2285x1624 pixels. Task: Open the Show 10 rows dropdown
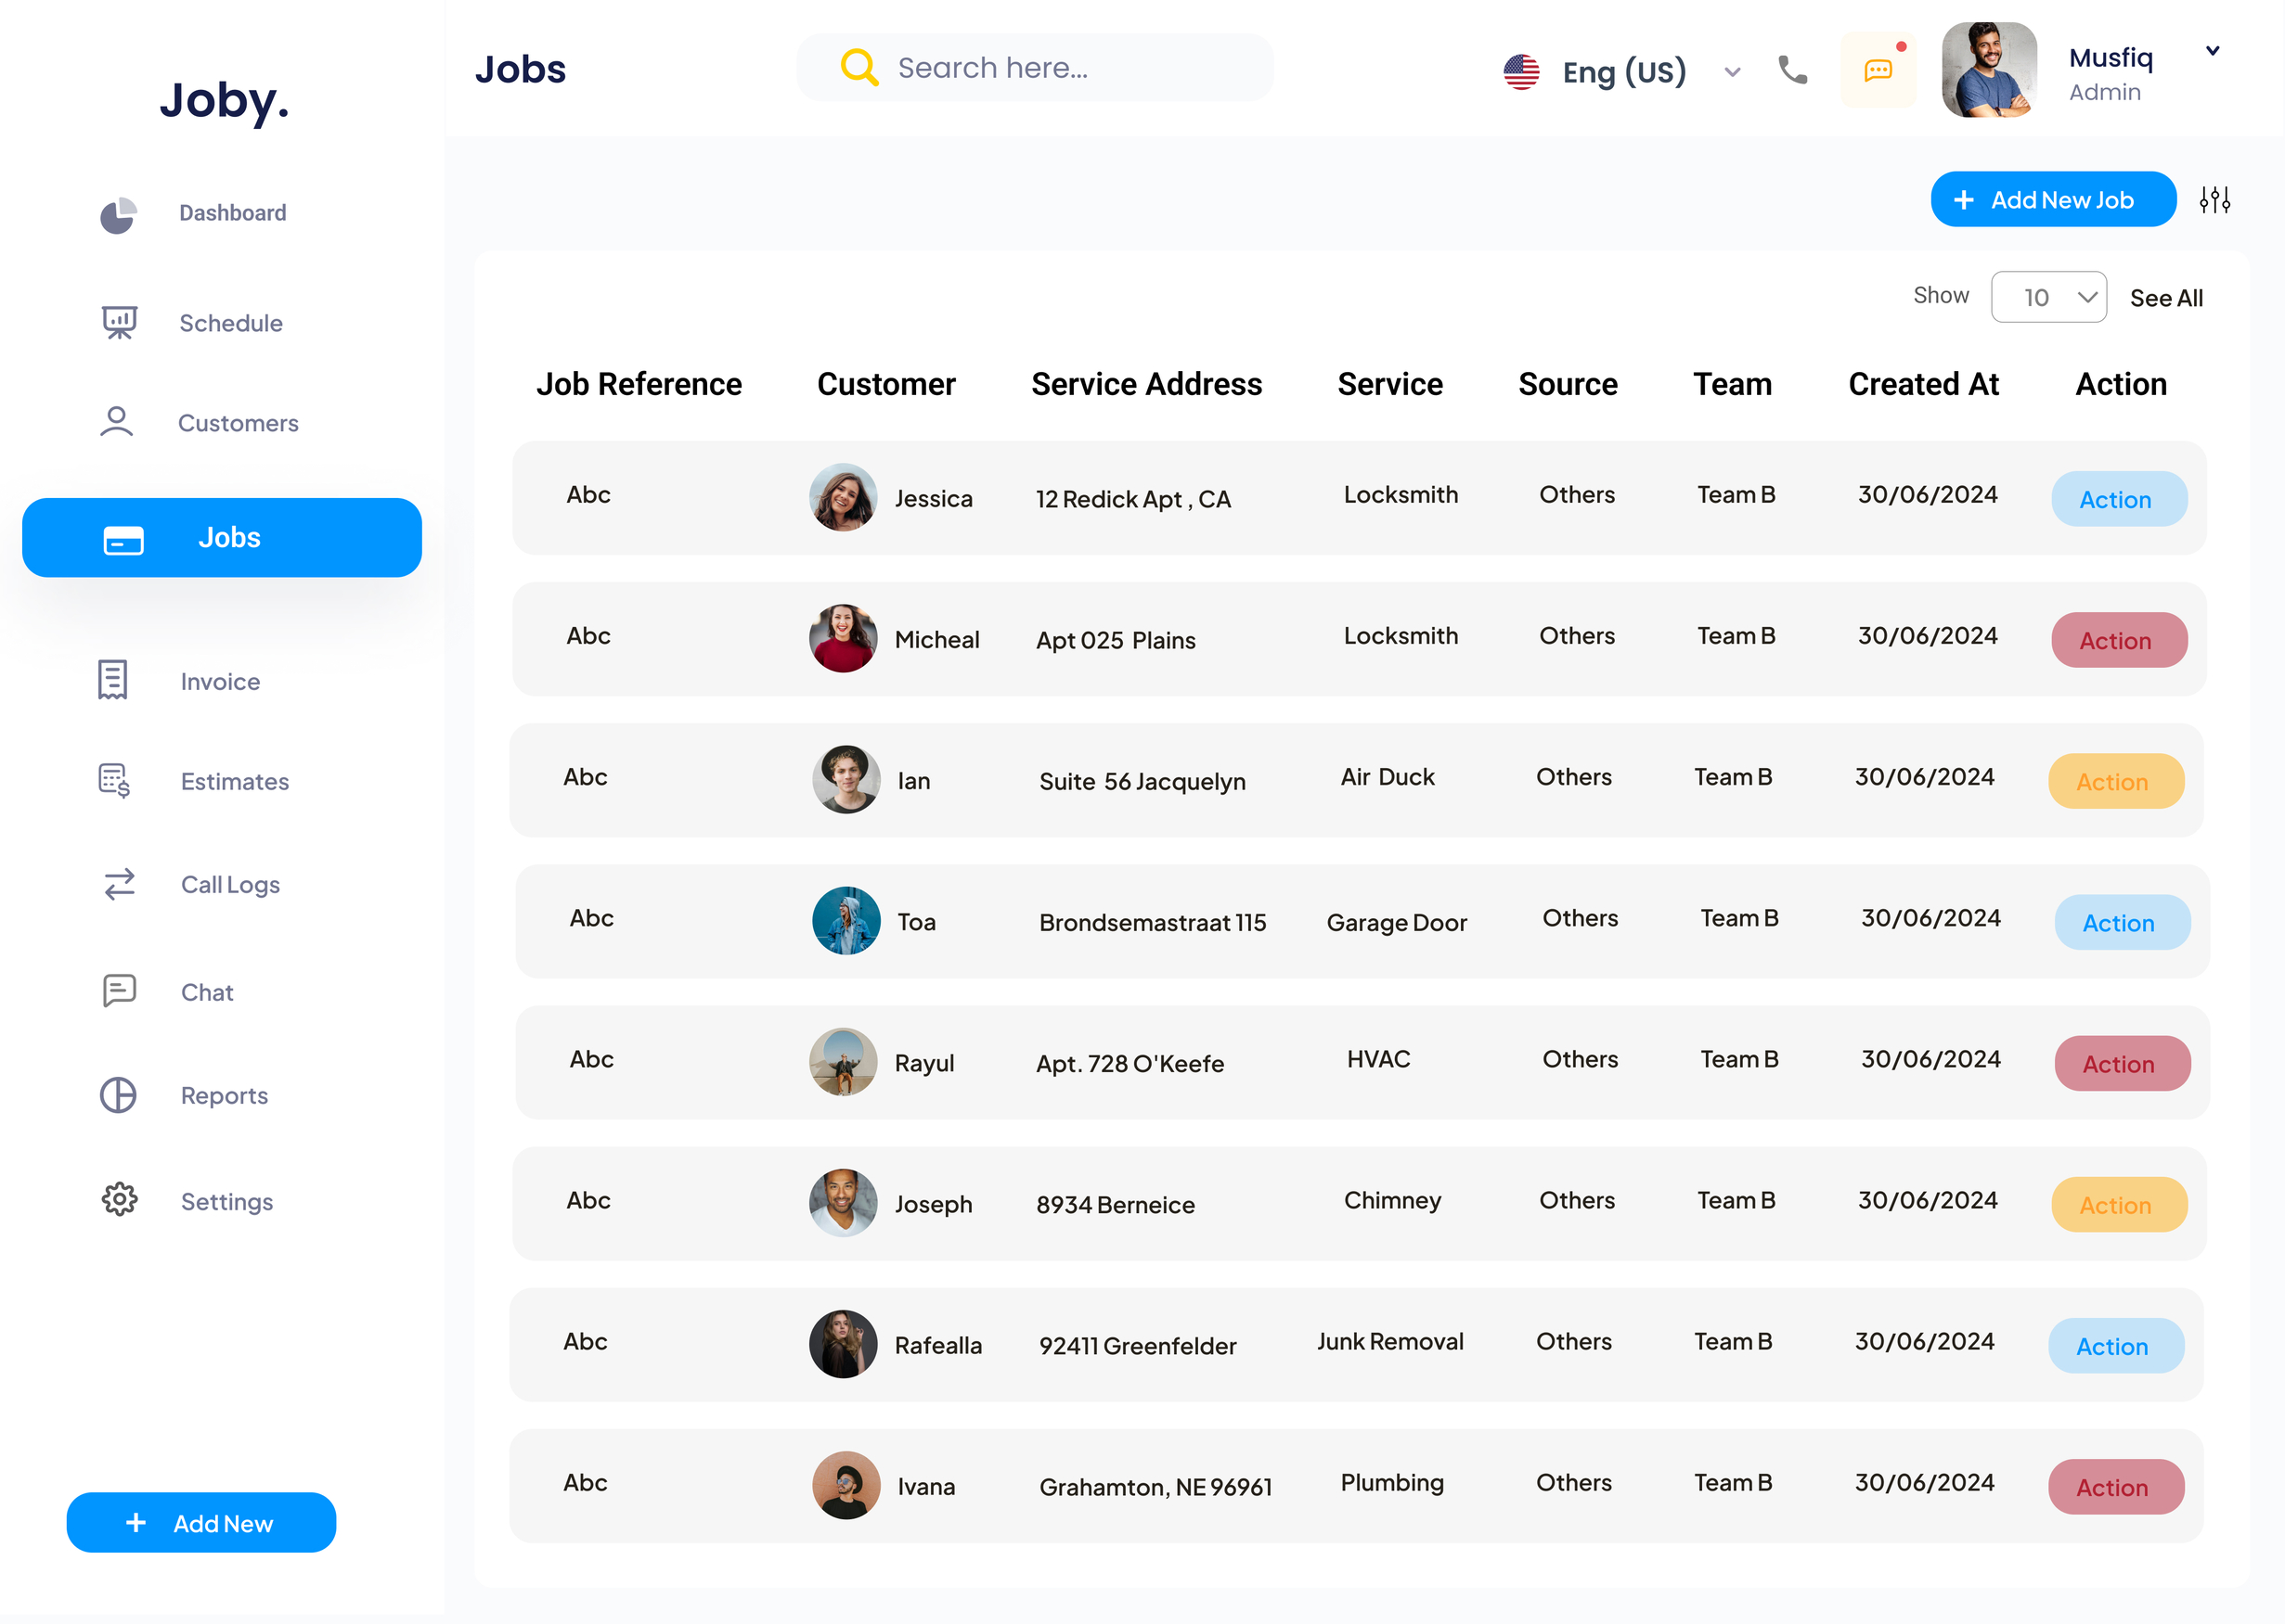[2049, 297]
